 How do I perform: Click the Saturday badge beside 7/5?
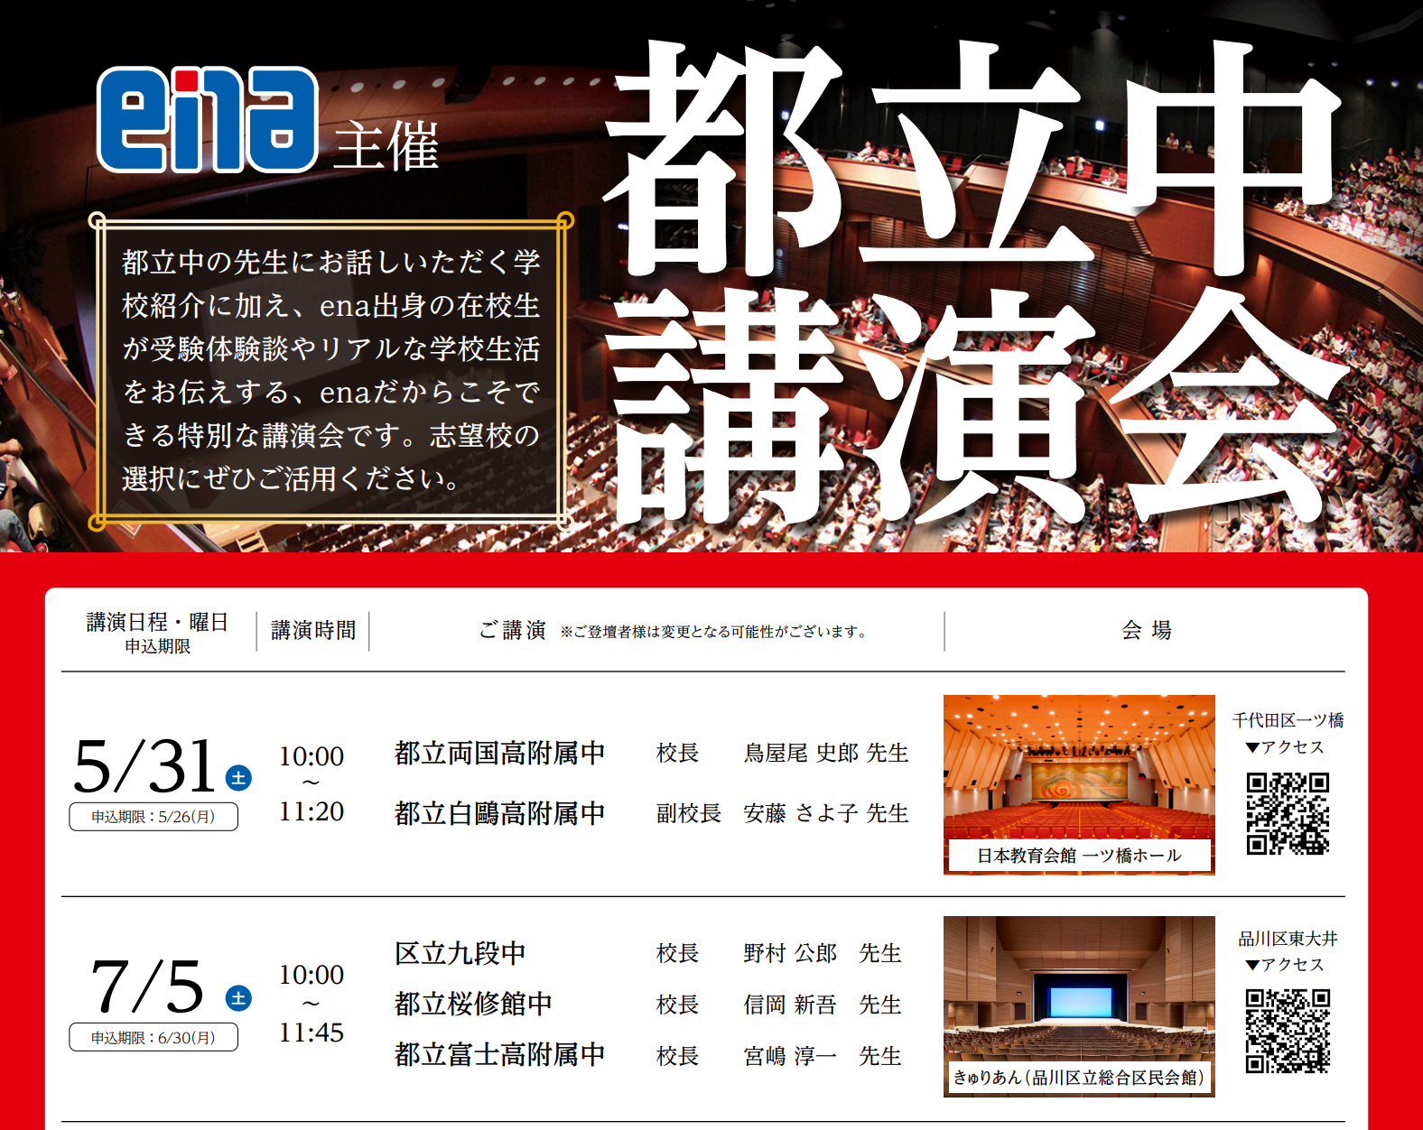(x=238, y=998)
